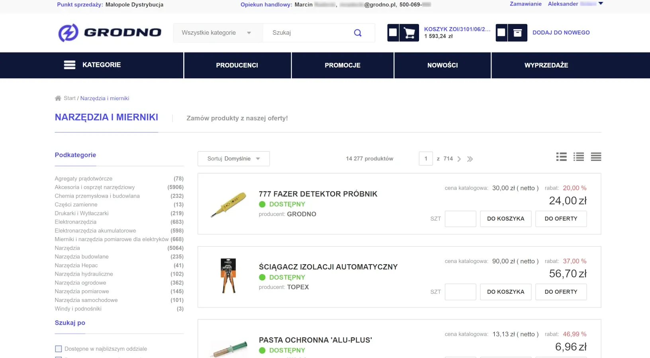Select Części zamienne subcategory
This screenshot has height=358, width=650.
coord(76,205)
